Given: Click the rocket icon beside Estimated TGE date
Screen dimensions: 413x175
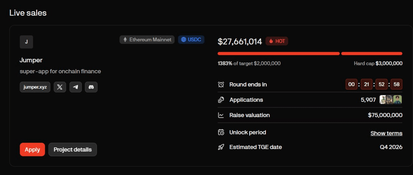Looking at the screenshot, I should click(221, 147).
